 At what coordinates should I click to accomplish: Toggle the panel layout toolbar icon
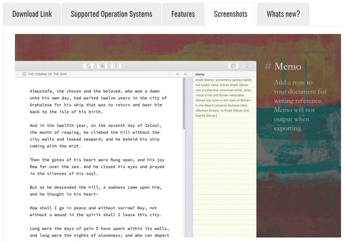coord(233,66)
